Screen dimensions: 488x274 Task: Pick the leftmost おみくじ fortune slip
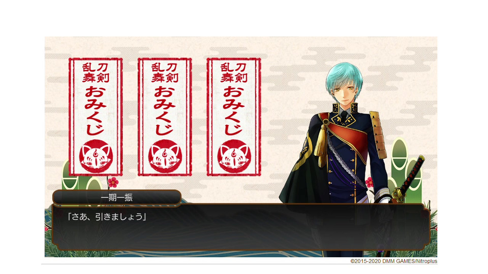click(96, 117)
